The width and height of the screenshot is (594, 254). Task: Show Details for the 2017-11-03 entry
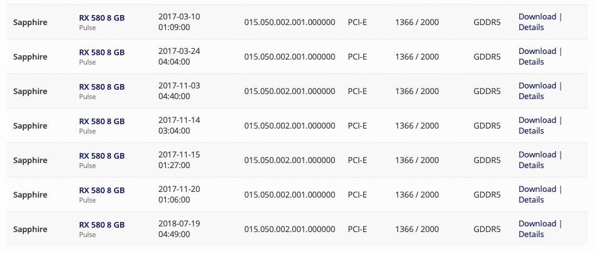(531, 97)
